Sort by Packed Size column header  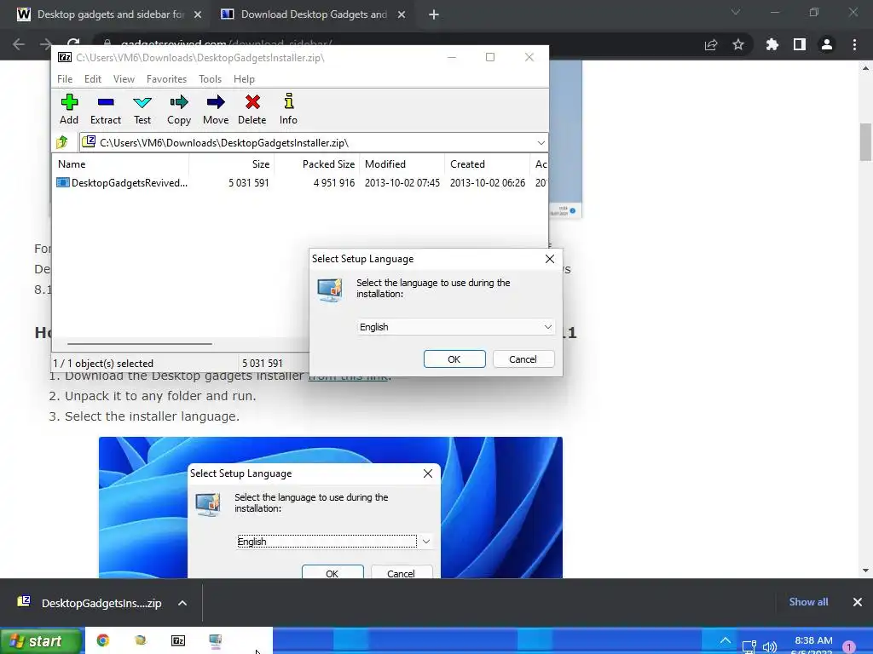pos(317,164)
